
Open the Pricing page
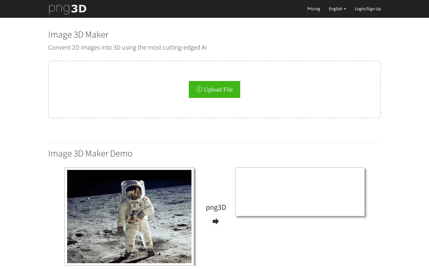313,9
